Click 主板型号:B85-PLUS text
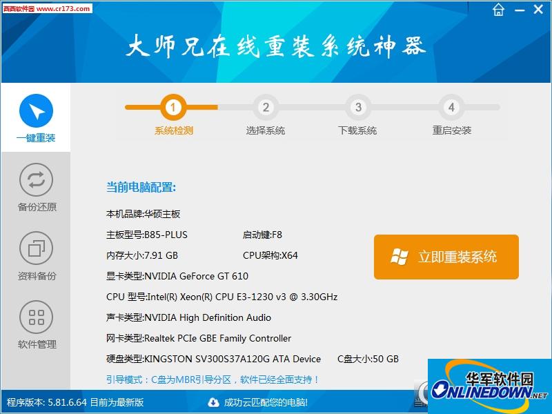Image resolution: width=552 pixels, height=414 pixels. click(x=147, y=235)
